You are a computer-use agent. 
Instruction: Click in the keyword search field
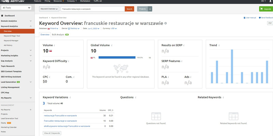(92, 9)
